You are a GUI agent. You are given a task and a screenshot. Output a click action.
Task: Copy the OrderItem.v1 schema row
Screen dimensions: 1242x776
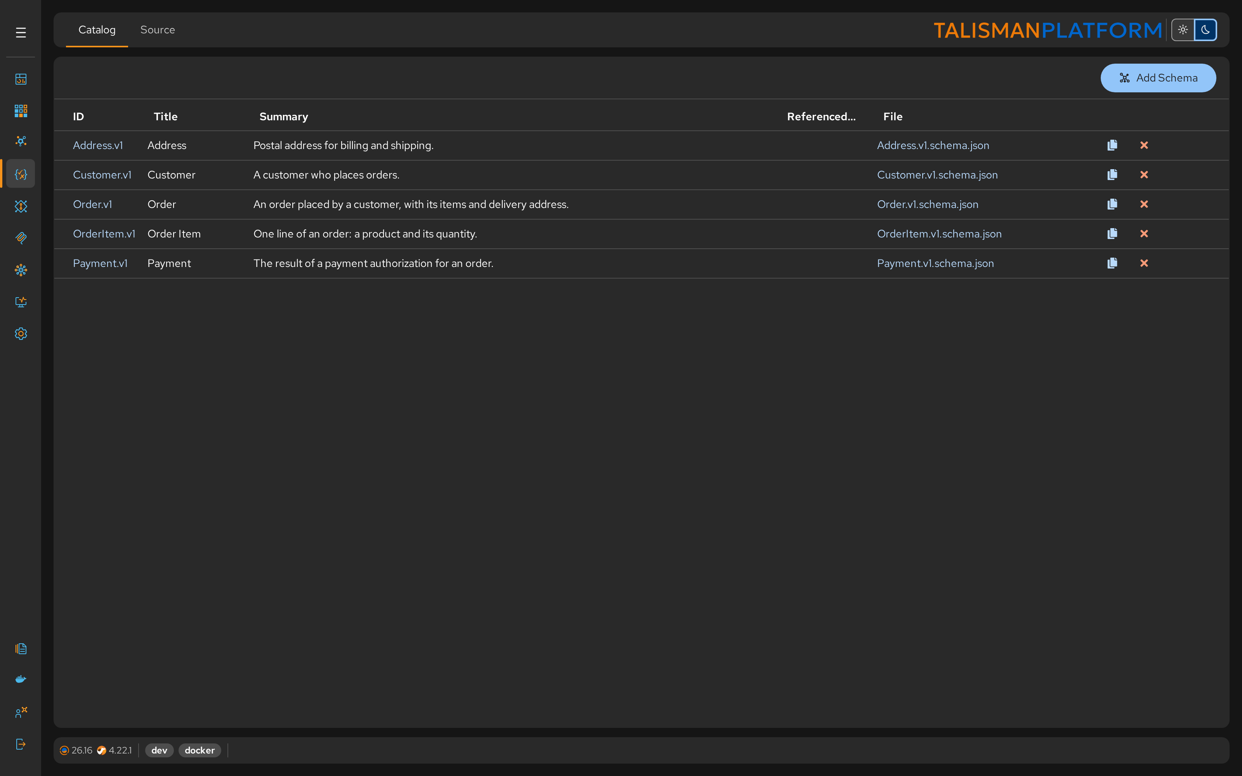click(1112, 234)
